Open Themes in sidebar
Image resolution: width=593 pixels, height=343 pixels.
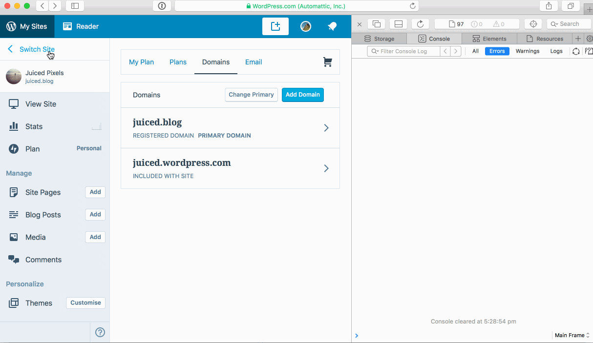coord(39,303)
